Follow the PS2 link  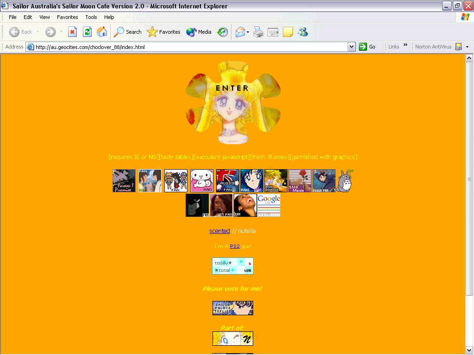[x=235, y=246]
